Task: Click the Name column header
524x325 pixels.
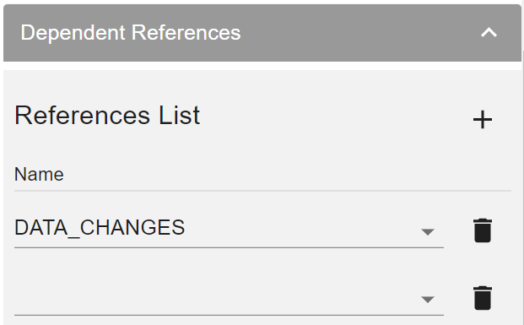Action: [x=39, y=175]
